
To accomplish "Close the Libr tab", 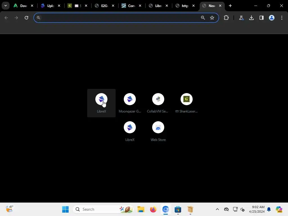I will tap(166, 6).
